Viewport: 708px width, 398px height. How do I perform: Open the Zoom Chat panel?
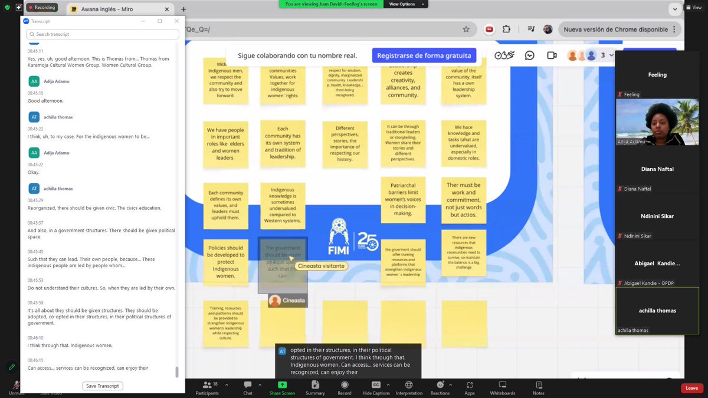[x=248, y=385]
